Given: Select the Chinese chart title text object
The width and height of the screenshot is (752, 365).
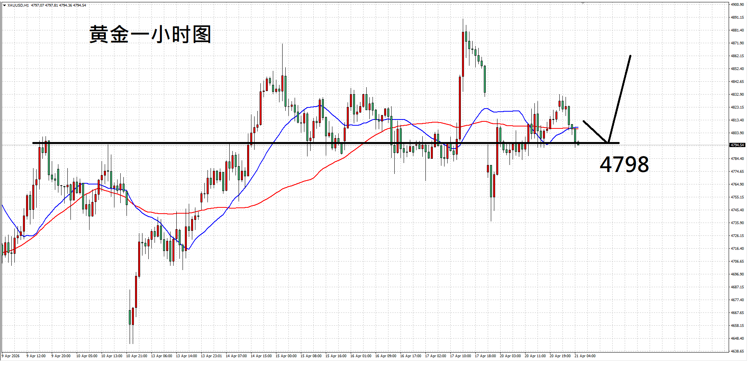Looking at the screenshot, I should (150, 35).
